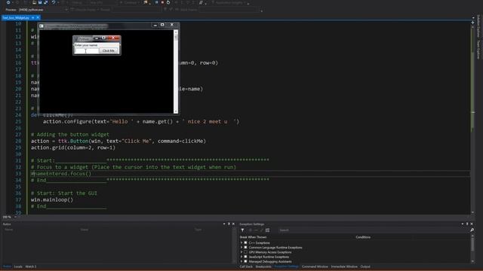The image size is (483, 271).
Task: Switch to the Immediate Window tab
Action: [344, 266]
